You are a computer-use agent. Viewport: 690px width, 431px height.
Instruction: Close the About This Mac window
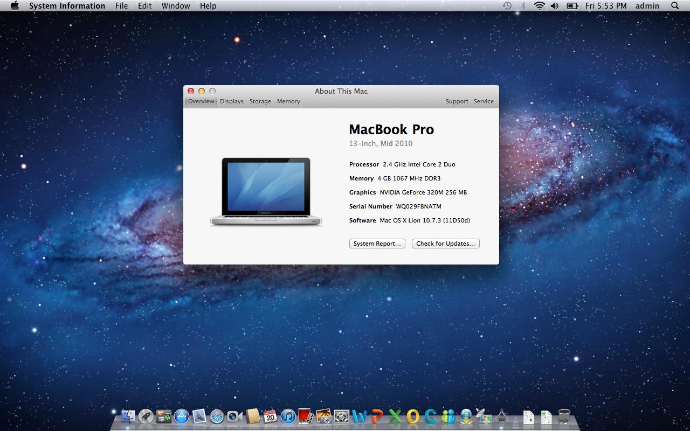[190, 91]
